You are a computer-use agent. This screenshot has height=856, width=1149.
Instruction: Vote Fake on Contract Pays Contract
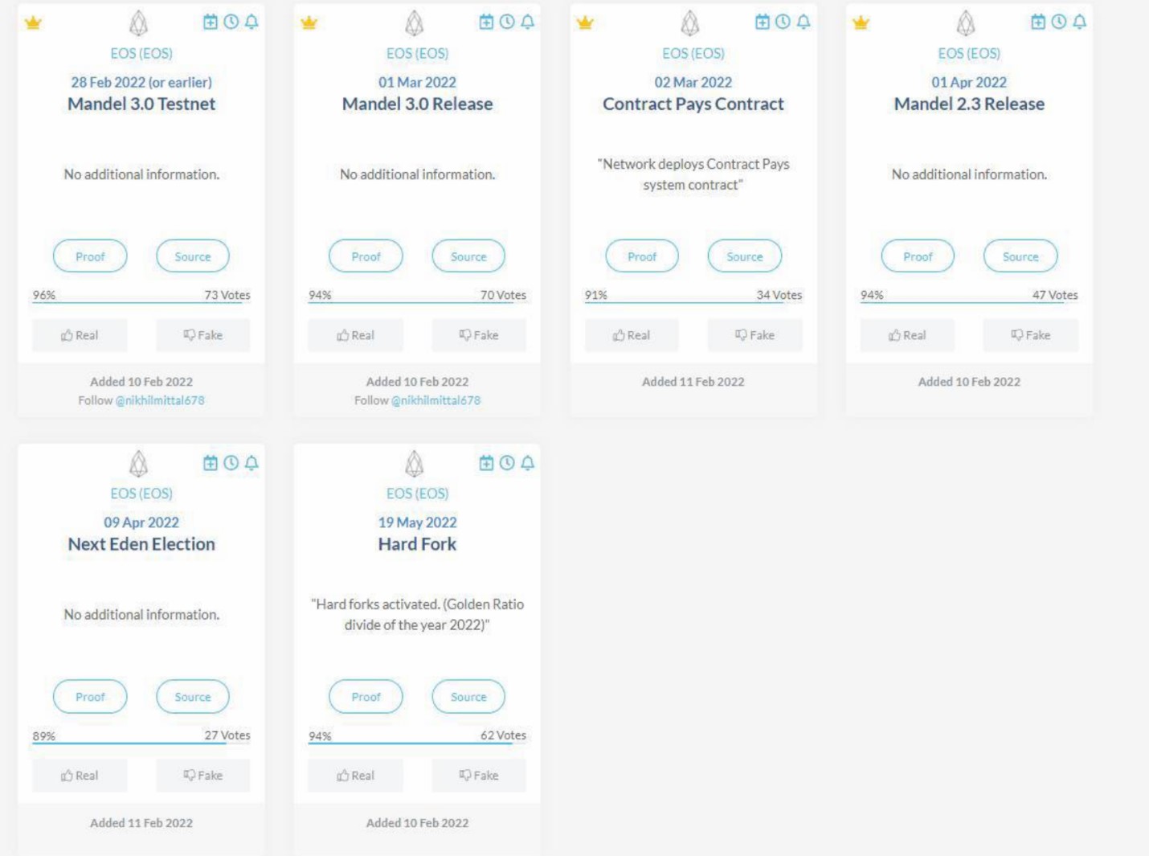[754, 335]
